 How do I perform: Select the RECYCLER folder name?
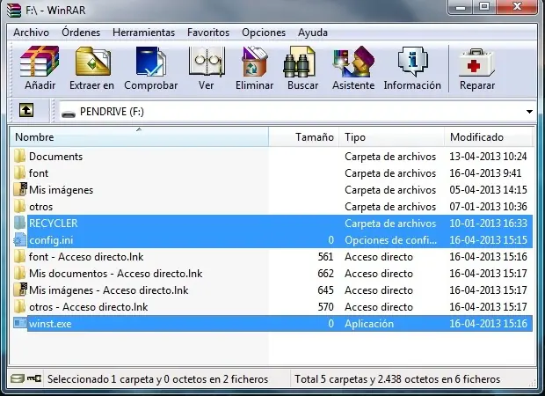(x=53, y=223)
